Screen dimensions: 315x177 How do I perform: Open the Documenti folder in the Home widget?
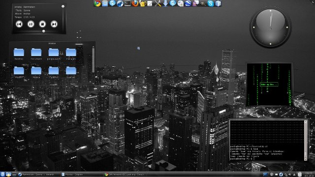pyautogui.click(x=36, y=54)
